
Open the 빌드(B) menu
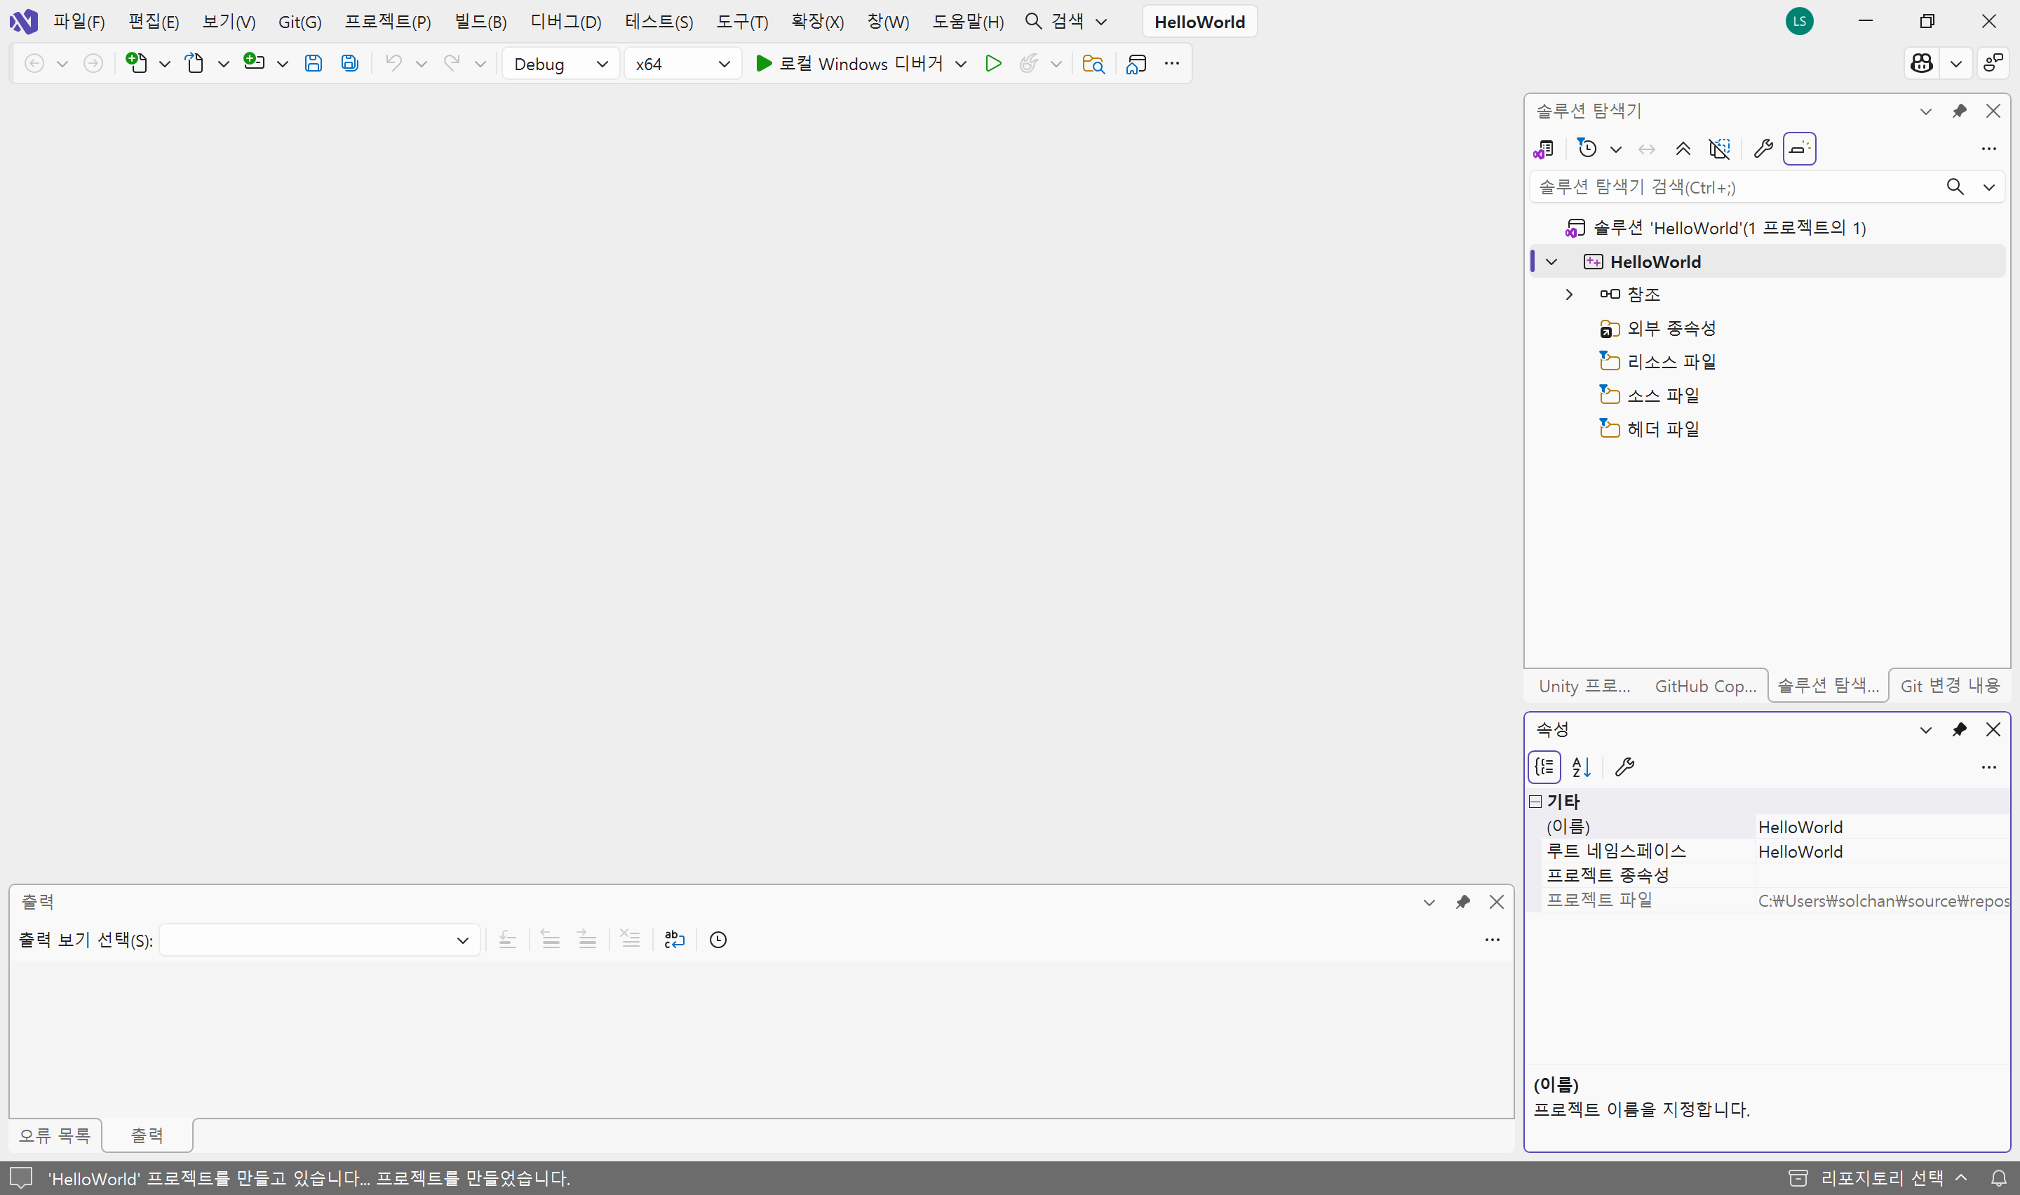pos(480,22)
